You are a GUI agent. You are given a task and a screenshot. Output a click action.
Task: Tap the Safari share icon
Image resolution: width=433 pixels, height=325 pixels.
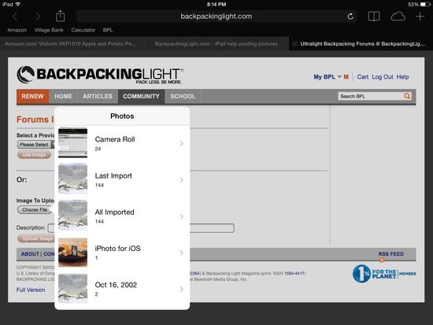point(60,16)
